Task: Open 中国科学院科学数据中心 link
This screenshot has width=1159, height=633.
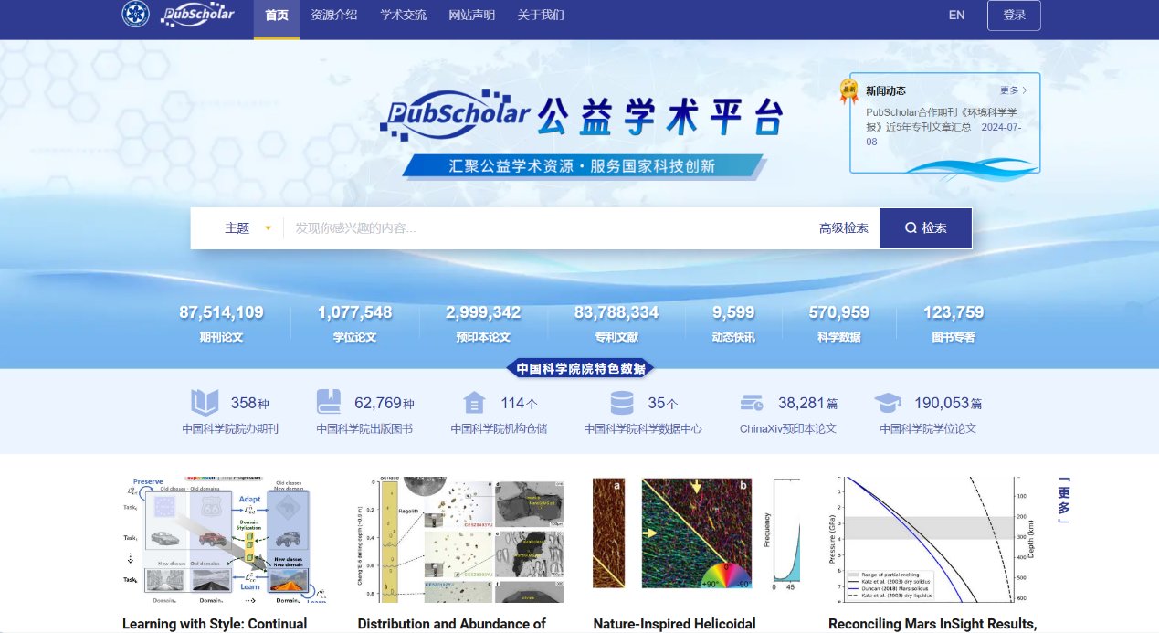Action: point(643,428)
